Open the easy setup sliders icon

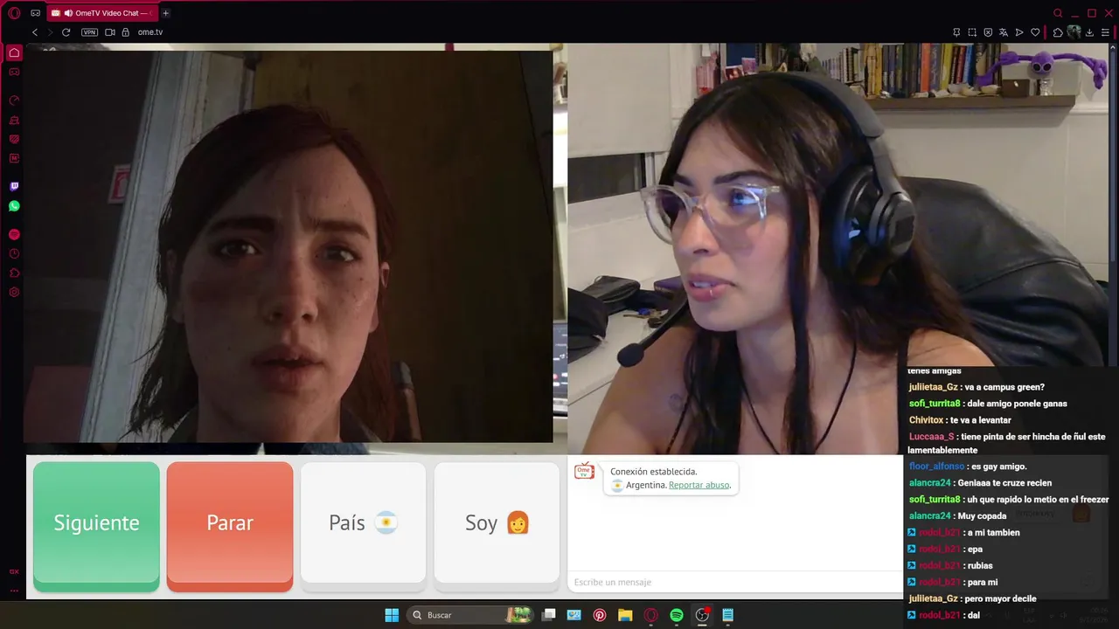[x=1105, y=32]
